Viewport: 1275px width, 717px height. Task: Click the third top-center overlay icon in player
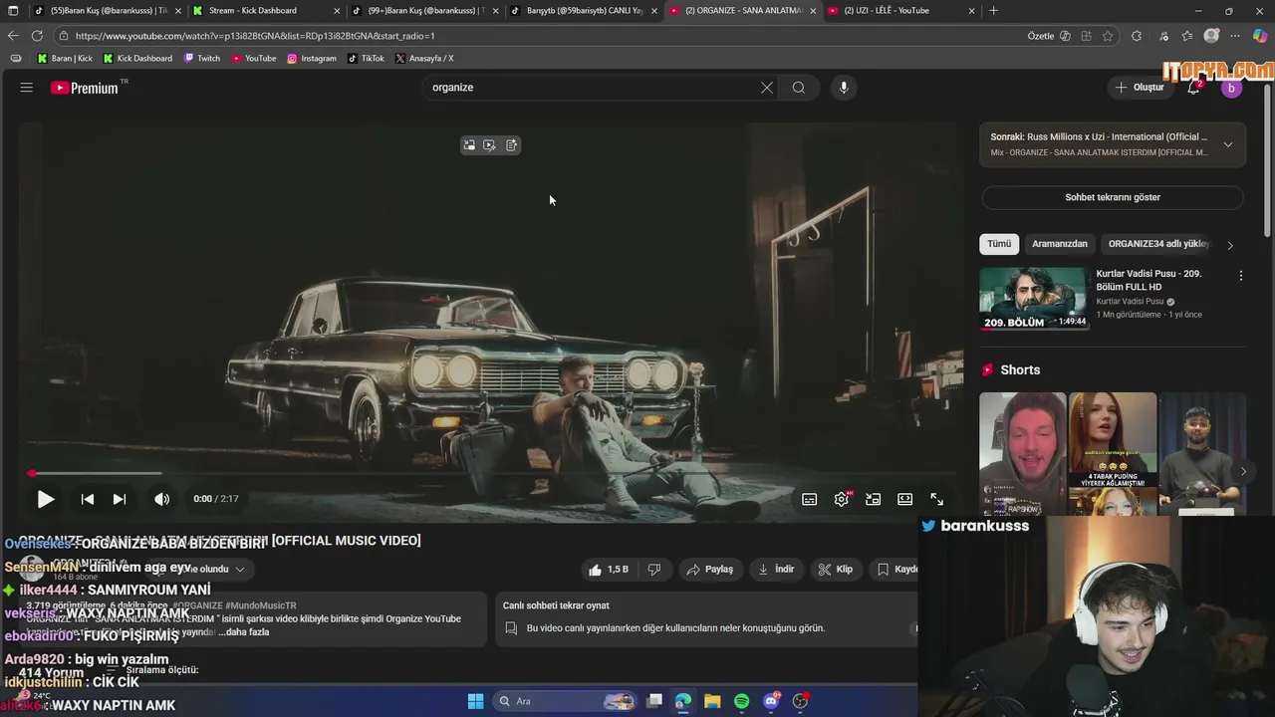click(x=511, y=145)
